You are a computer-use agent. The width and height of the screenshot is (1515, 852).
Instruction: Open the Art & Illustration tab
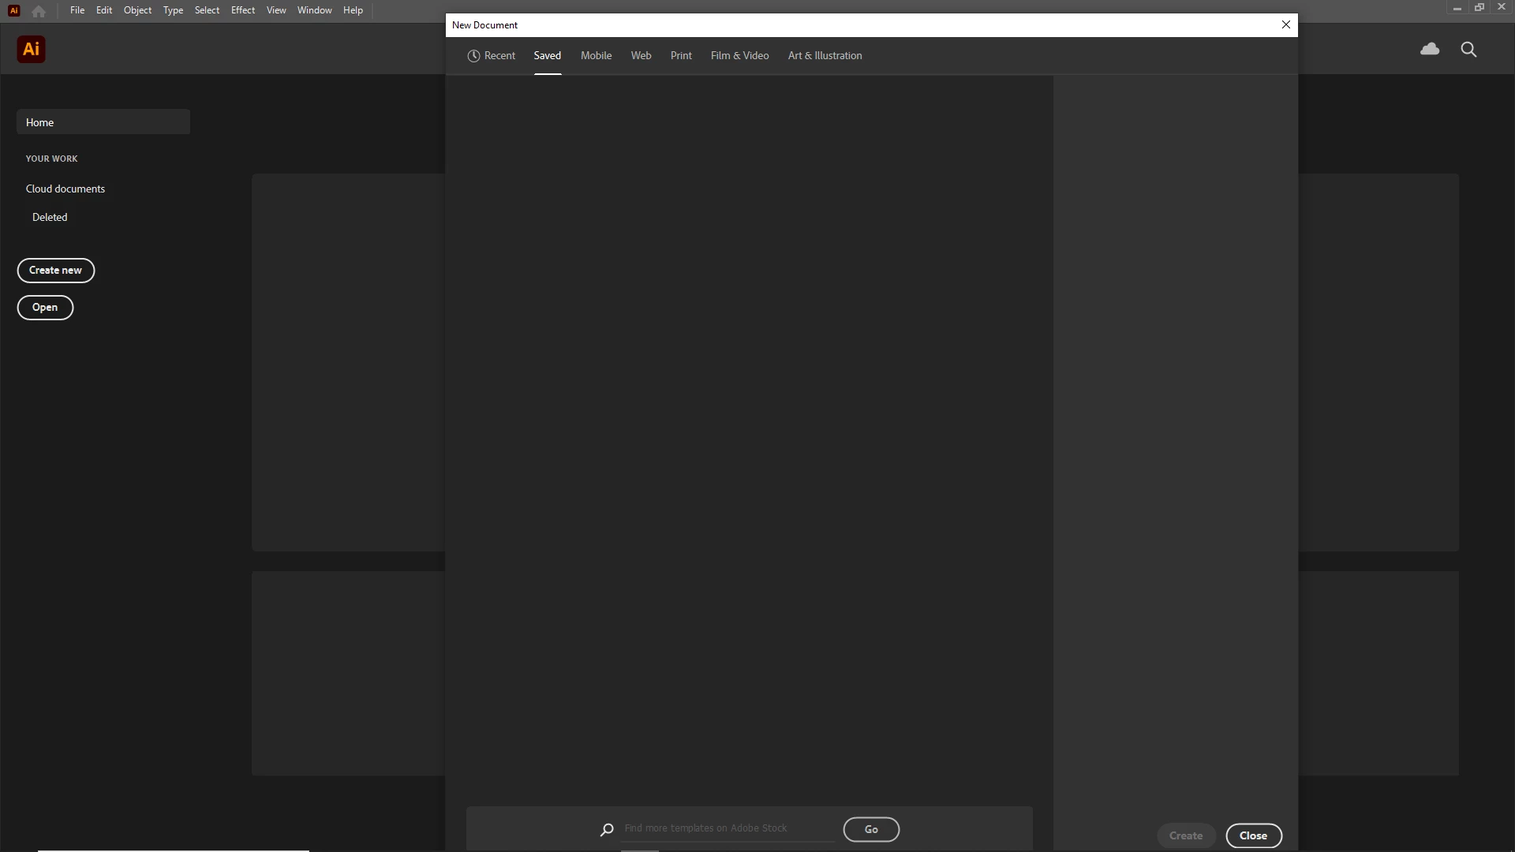(825, 56)
